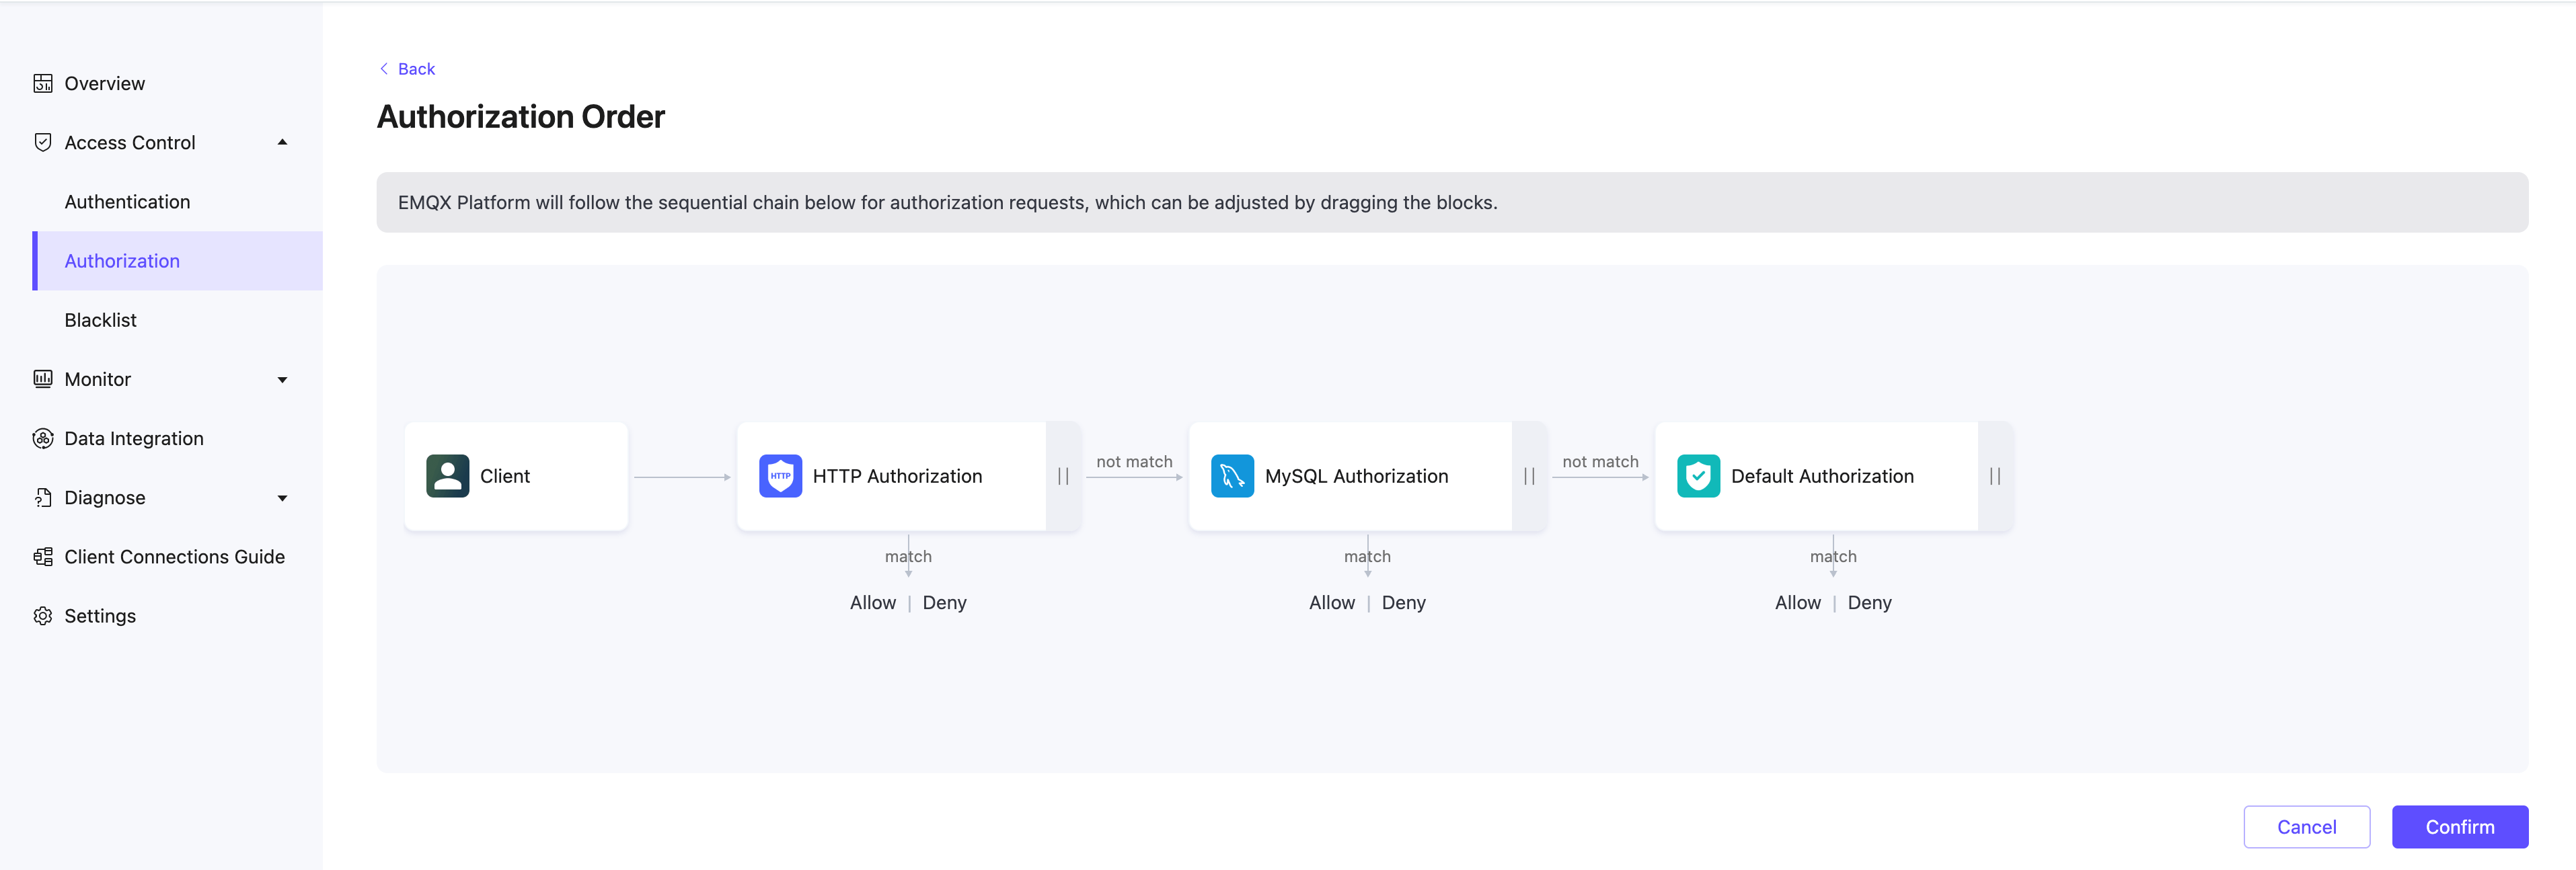Click the Data Integration icon in sidebar
This screenshot has height=870, width=2576.
pyautogui.click(x=43, y=438)
